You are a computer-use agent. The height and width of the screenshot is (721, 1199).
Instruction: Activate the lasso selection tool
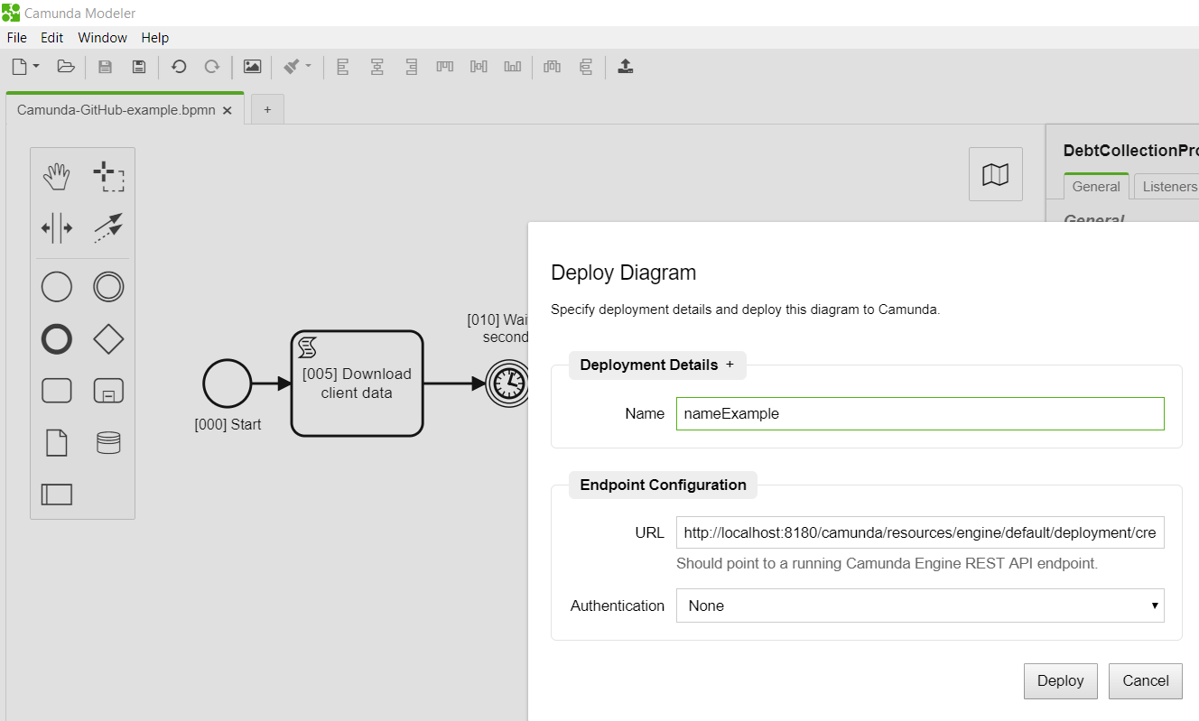click(108, 177)
